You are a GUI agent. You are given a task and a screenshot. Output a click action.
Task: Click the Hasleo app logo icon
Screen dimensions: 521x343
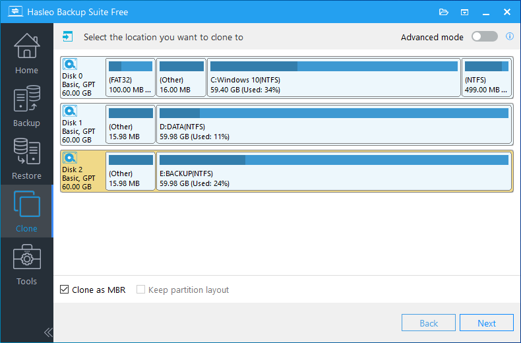tap(15, 12)
